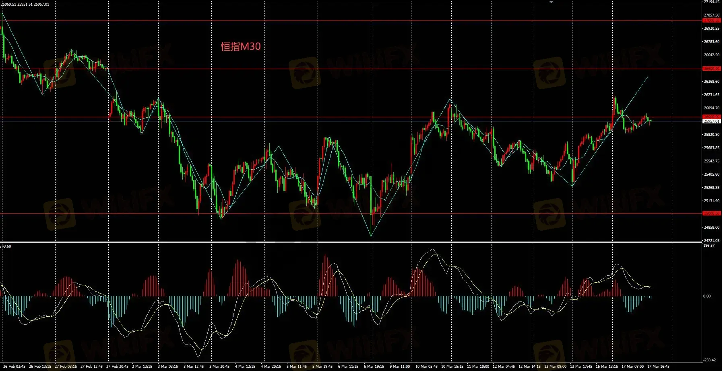723x371 pixels.
Task: Click the indicator scale maximum 186.57 label
Action: pos(709,246)
